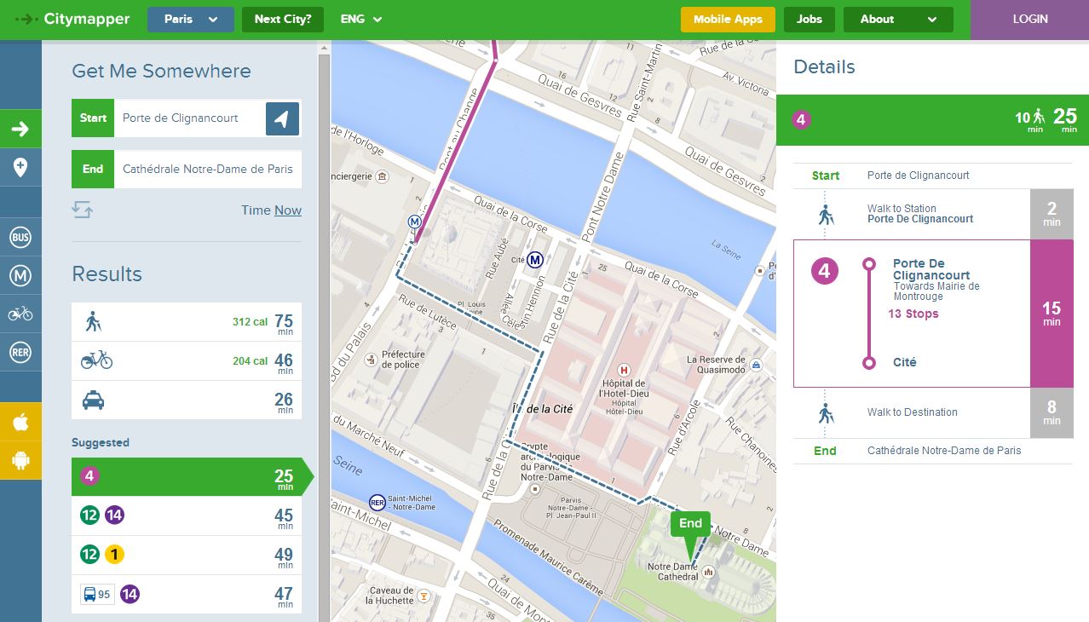This screenshot has width=1089, height=622.
Task: Select the bus 95 and line 14 route
Action: [x=187, y=594]
